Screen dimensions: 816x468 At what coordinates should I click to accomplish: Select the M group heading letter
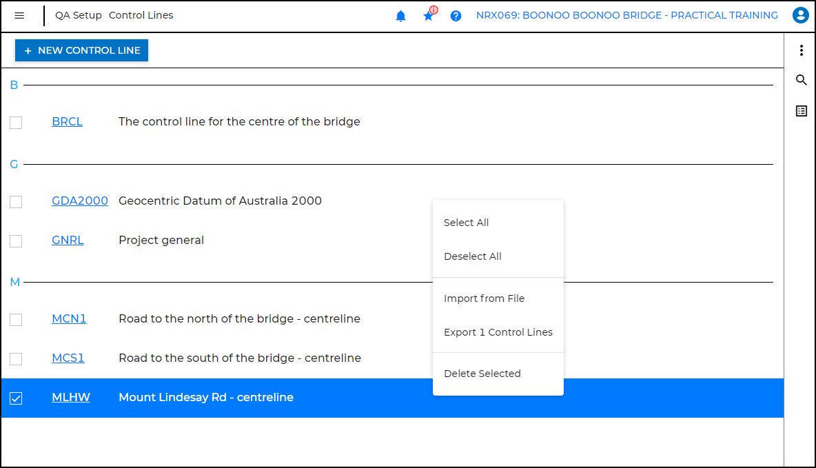[x=15, y=282]
